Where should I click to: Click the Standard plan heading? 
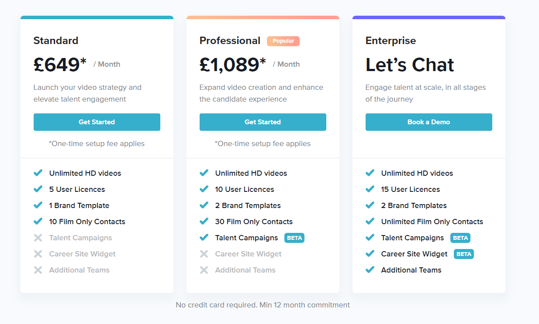coord(56,41)
